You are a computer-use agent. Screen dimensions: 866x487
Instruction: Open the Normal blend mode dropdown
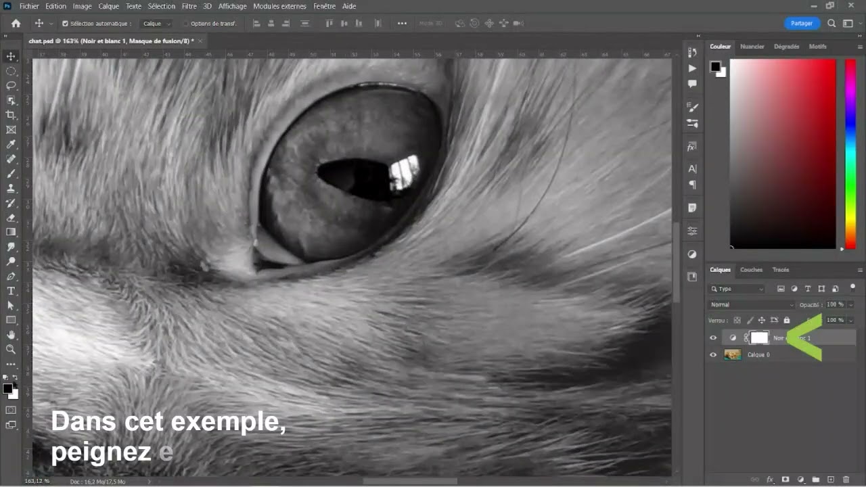coord(752,304)
